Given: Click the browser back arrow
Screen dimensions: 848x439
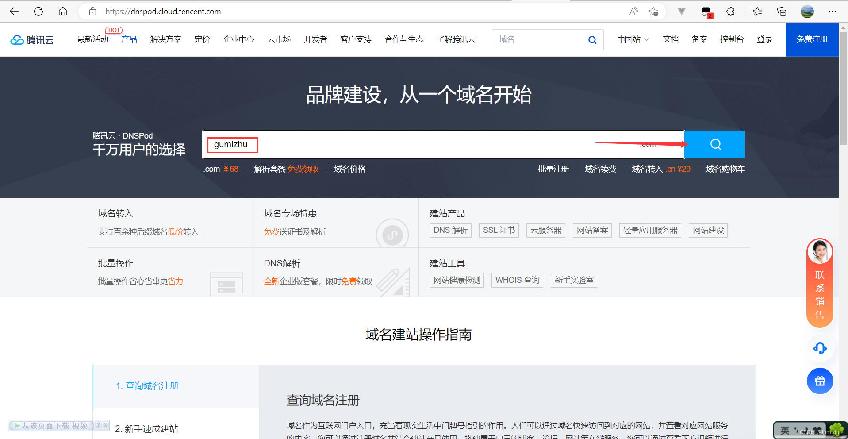Looking at the screenshot, I should click(14, 12).
